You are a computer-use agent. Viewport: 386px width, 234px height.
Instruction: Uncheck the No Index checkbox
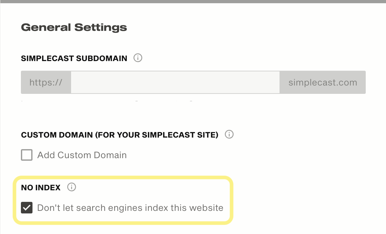[27, 208]
